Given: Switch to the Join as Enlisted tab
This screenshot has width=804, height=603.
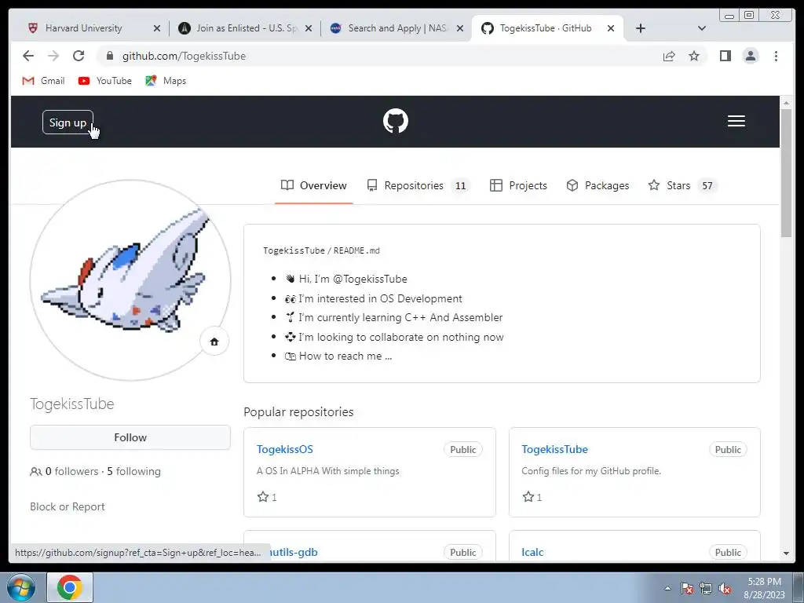Looking at the screenshot, I should click(x=245, y=28).
